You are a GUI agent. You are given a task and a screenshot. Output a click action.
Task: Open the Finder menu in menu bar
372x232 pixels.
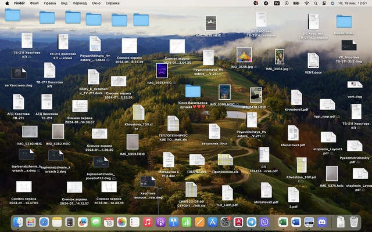point(19,3)
